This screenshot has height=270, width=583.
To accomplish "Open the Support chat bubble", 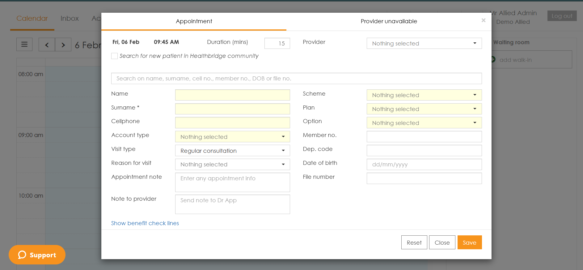I will [37, 255].
